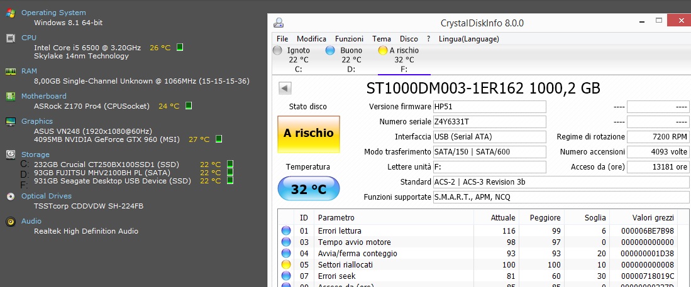The height and width of the screenshot is (287, 691).
Task: Click the Audio speaker icon
Action: [10, 221]
